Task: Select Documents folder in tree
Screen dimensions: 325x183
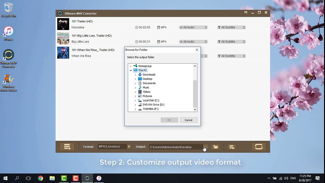Action: pyautogui.click(x=149, y=83)
